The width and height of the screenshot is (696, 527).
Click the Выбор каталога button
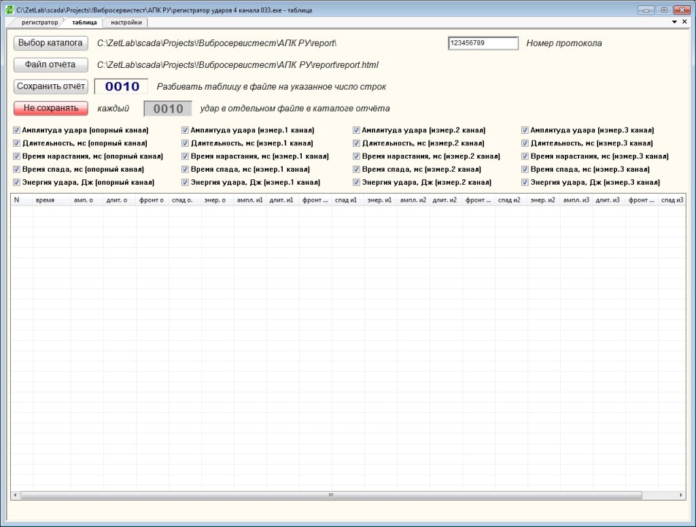(50, 43)
